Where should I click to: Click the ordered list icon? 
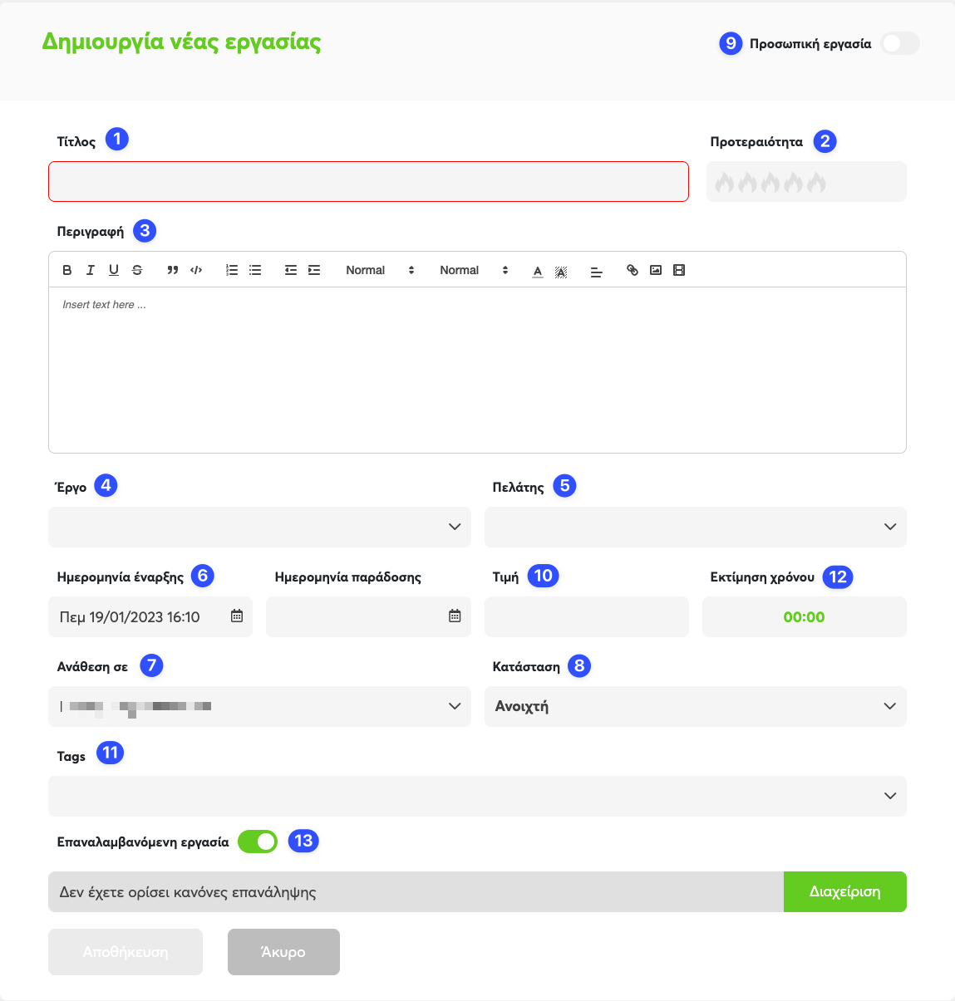[x=232, y=270]
